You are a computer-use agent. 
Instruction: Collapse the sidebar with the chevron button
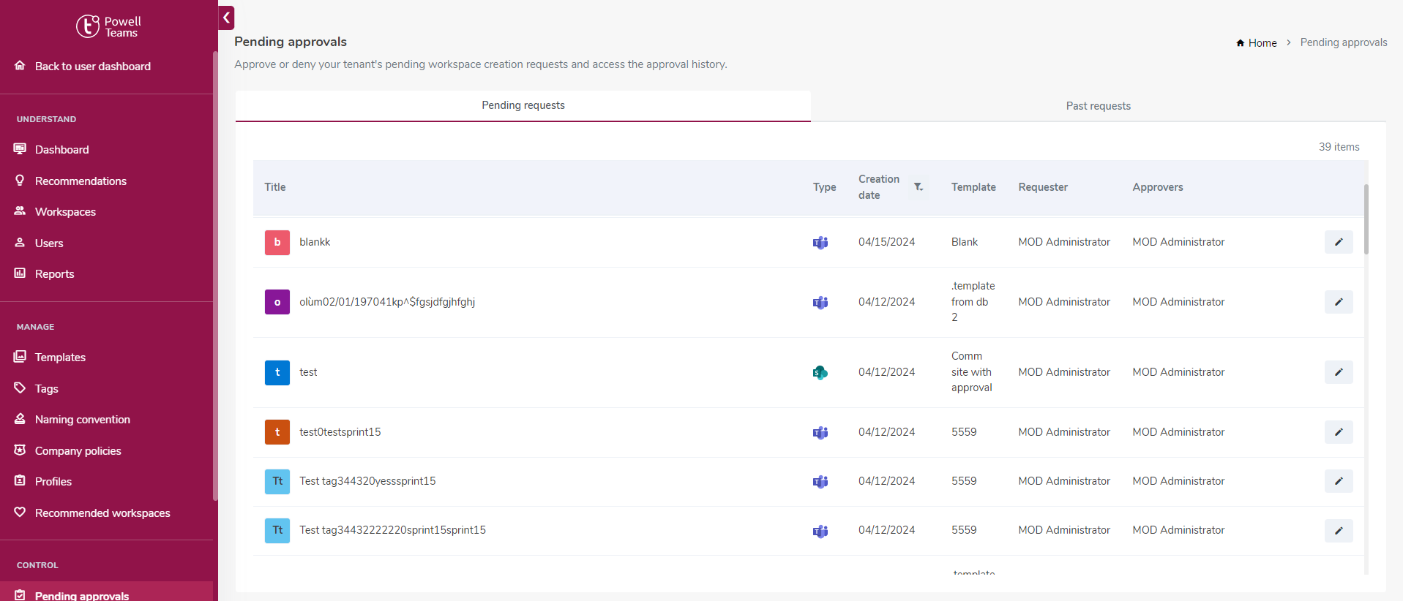[x=226, y=18]
